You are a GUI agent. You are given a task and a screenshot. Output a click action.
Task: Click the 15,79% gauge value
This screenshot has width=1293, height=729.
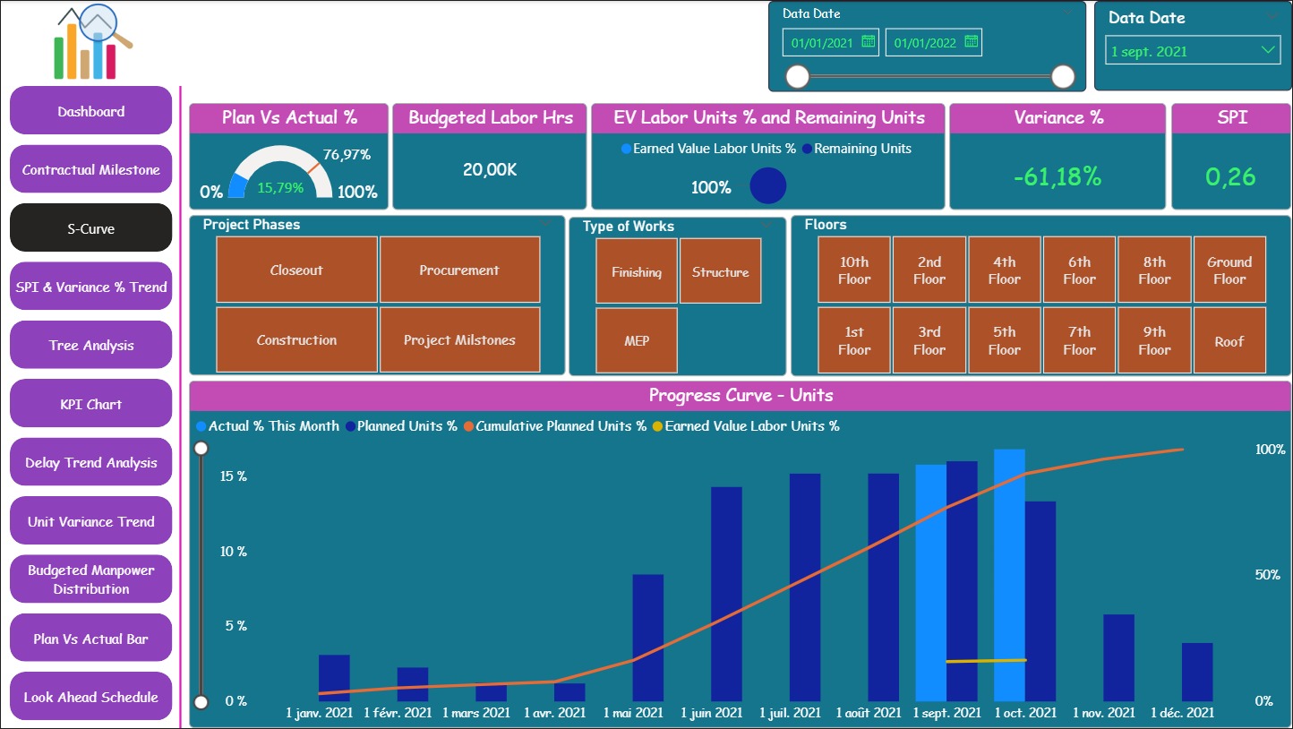280,188
